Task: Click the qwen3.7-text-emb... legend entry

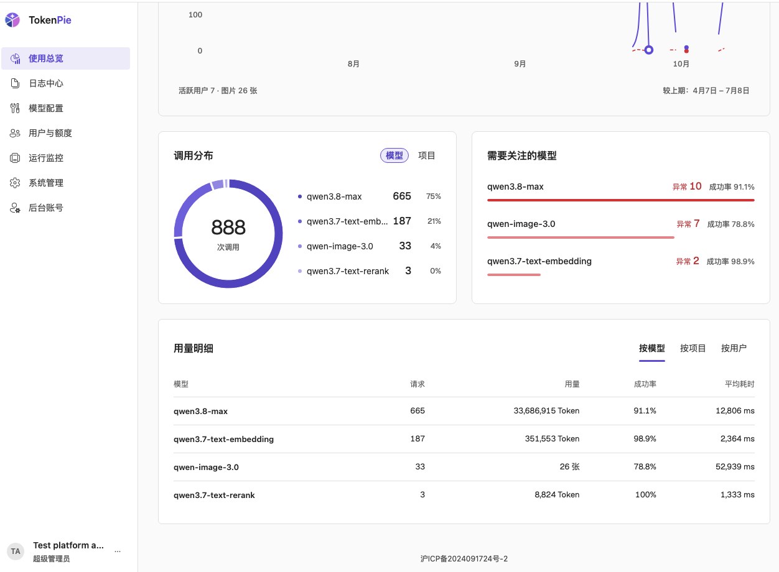Action: click(370, 221)
